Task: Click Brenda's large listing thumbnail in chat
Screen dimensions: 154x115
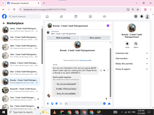Action: (77, 45)
